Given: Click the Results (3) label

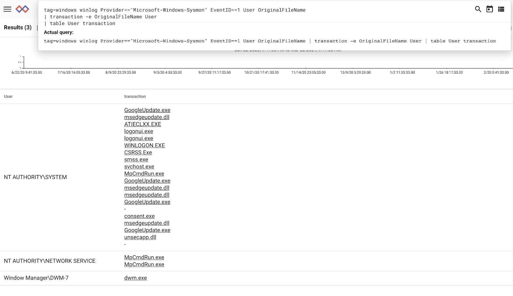Looking at the screenshot, I should coord(18,28).
